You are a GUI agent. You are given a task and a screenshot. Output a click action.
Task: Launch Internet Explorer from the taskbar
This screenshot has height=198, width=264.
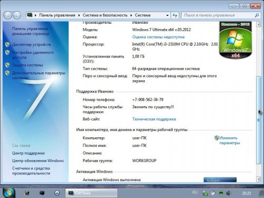(x=27, y=193)
